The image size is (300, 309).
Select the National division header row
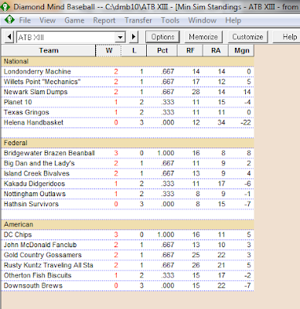point(128,61)
